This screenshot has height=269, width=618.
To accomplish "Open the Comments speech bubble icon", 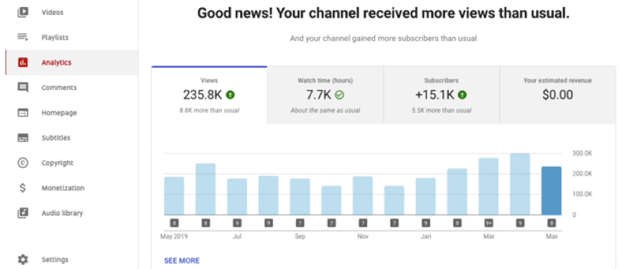I will (x=23, y=88).
